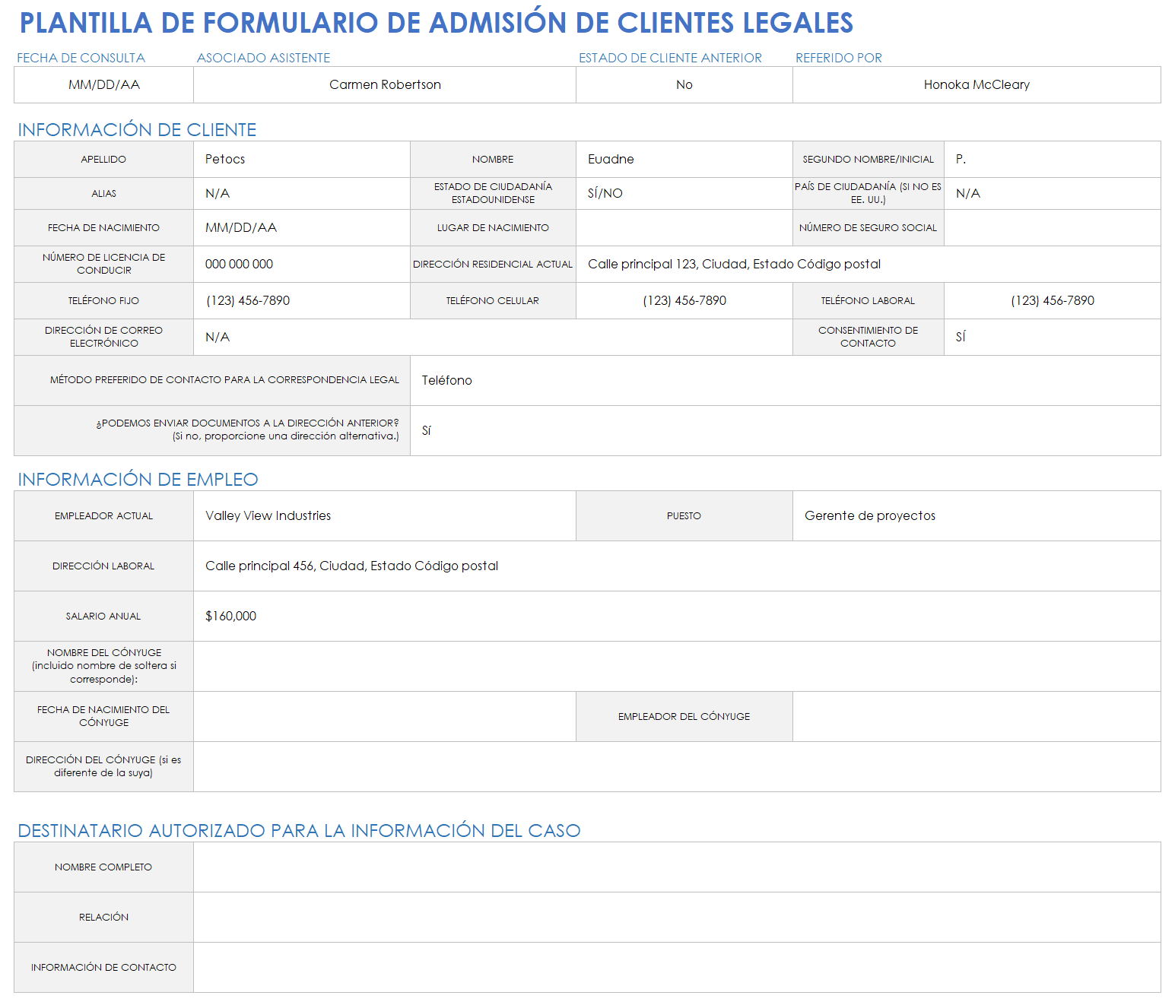Click the Carmen Robertson associate cell

pos(385,84)
